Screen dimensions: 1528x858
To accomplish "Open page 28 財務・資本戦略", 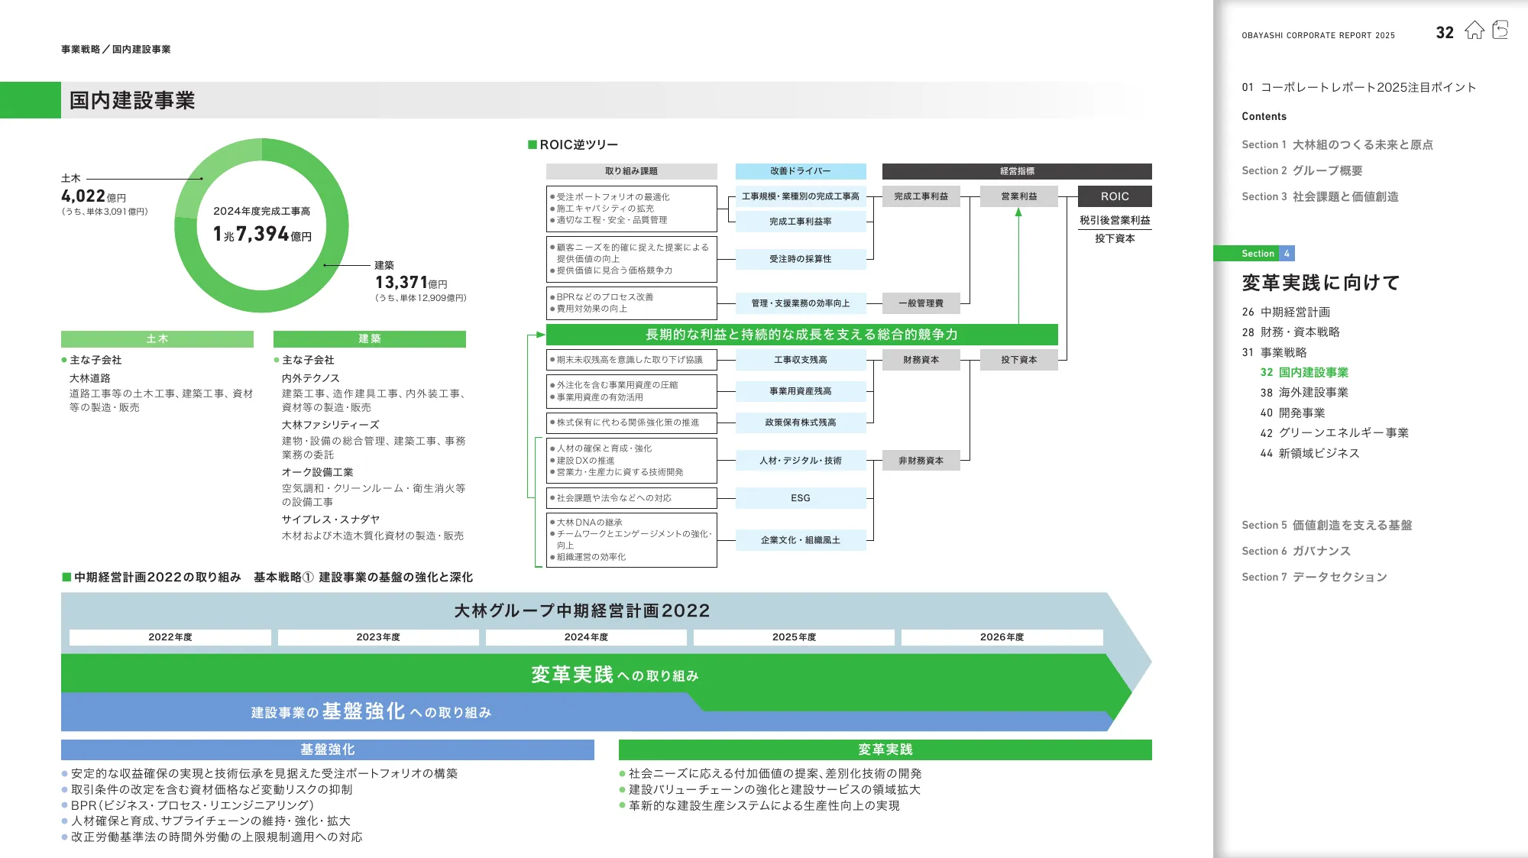I will pyautogui.click(x=1290, y=332).
